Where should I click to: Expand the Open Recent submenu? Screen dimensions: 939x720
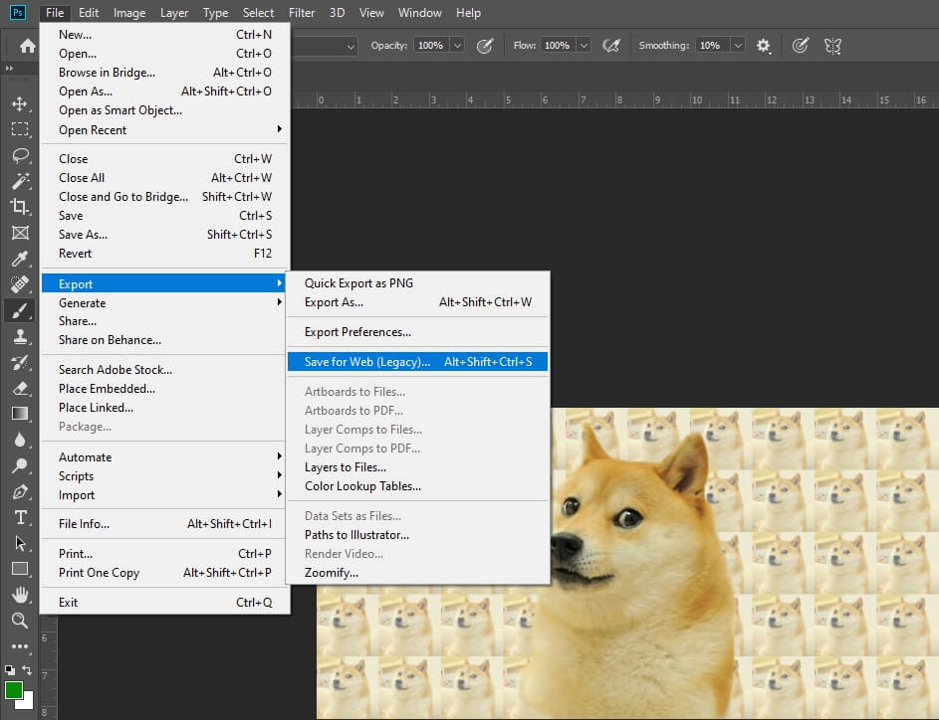pyautogui.click(x=163, y=129)
